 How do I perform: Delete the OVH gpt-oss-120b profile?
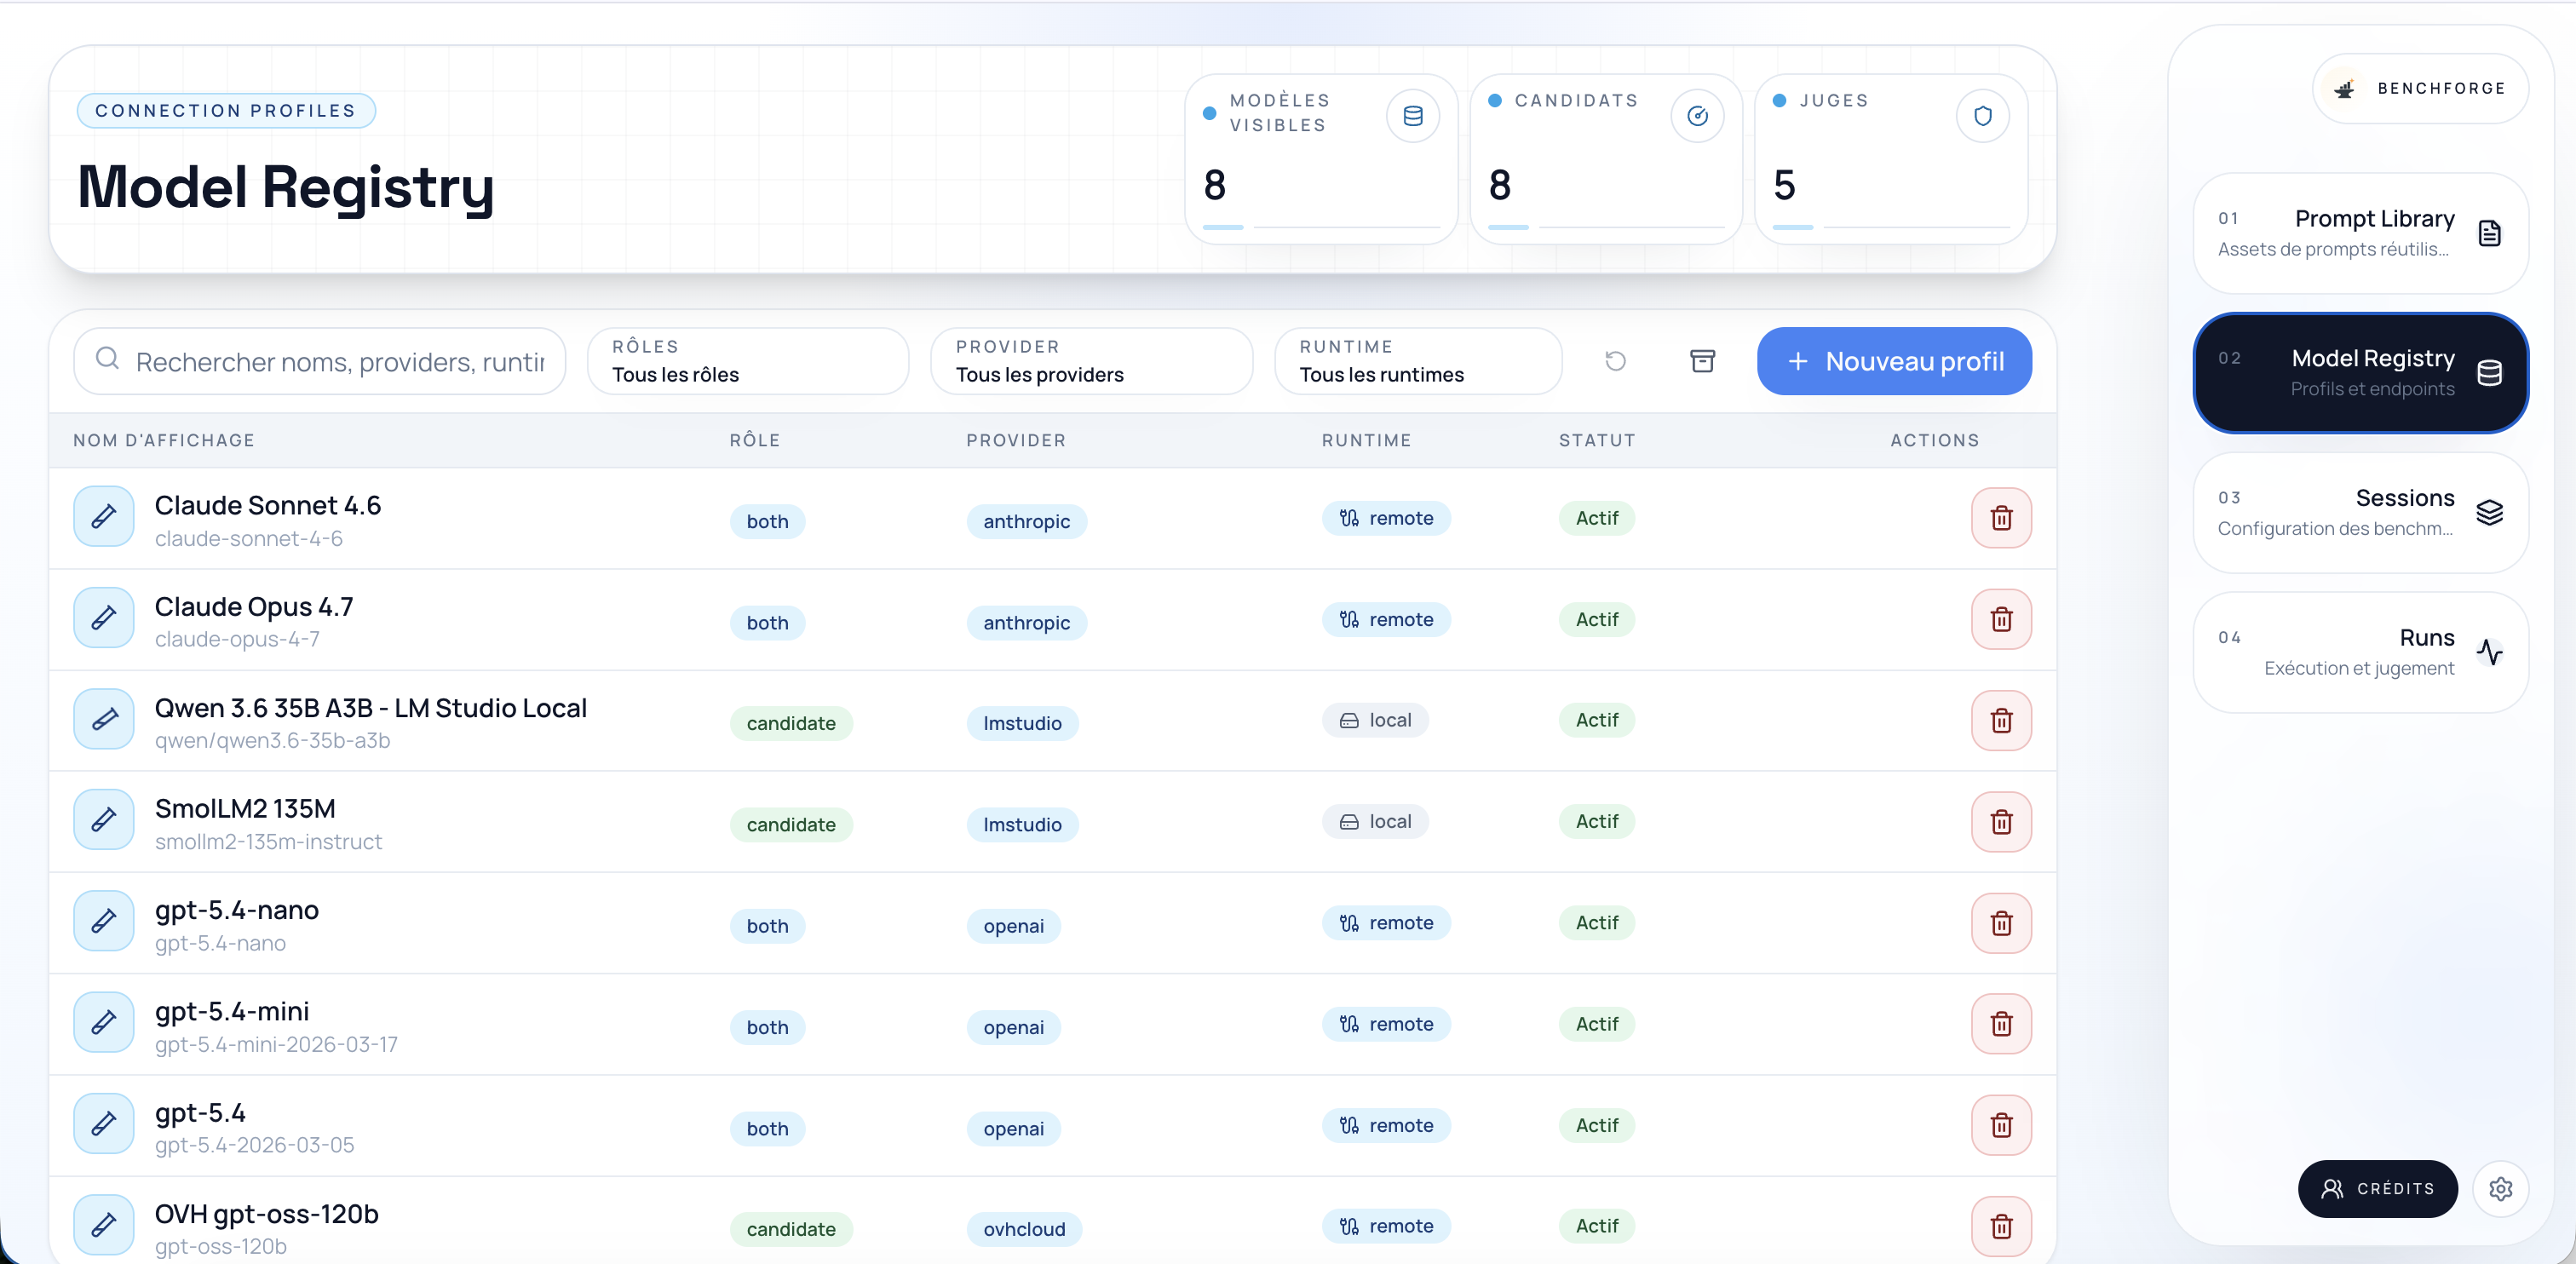[x=2001, y=1226]
